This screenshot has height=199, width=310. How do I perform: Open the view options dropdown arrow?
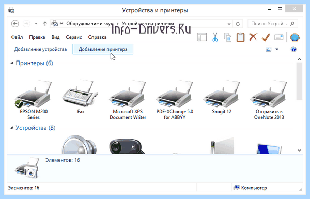click(x=277, y=49)
